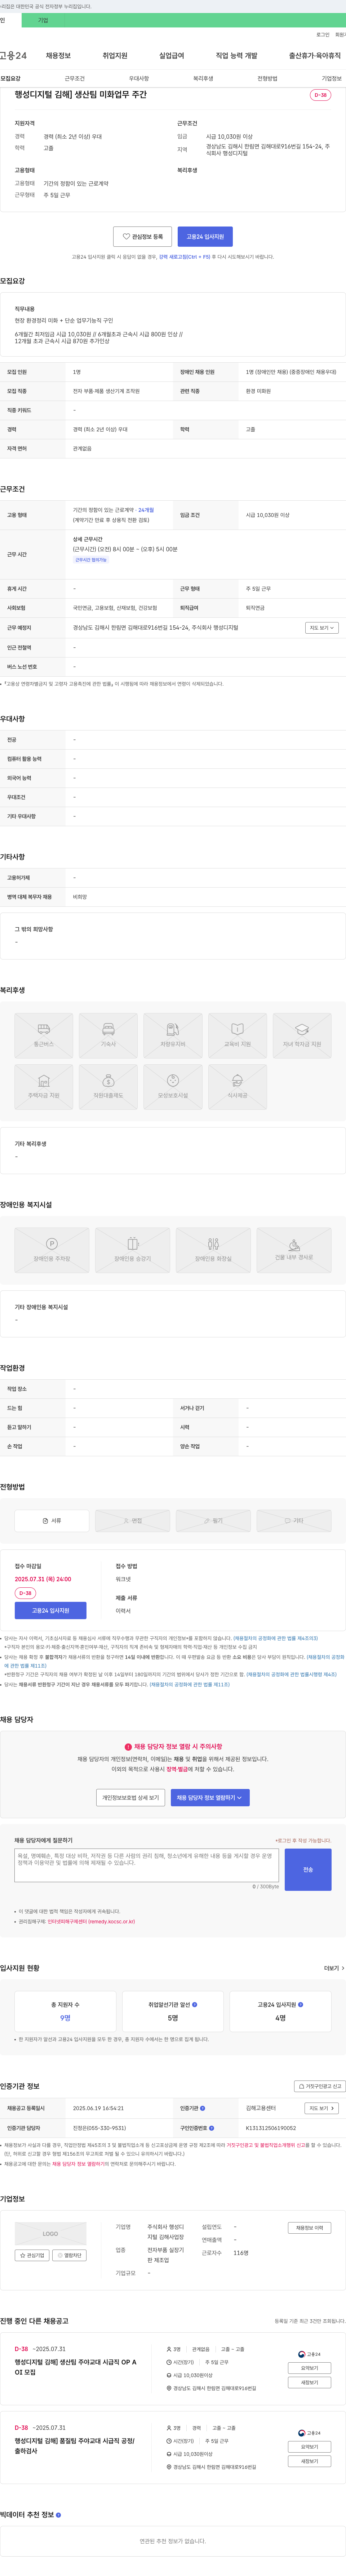
Task: Click the D-38 badge in job header
Action: coord(320,95)
